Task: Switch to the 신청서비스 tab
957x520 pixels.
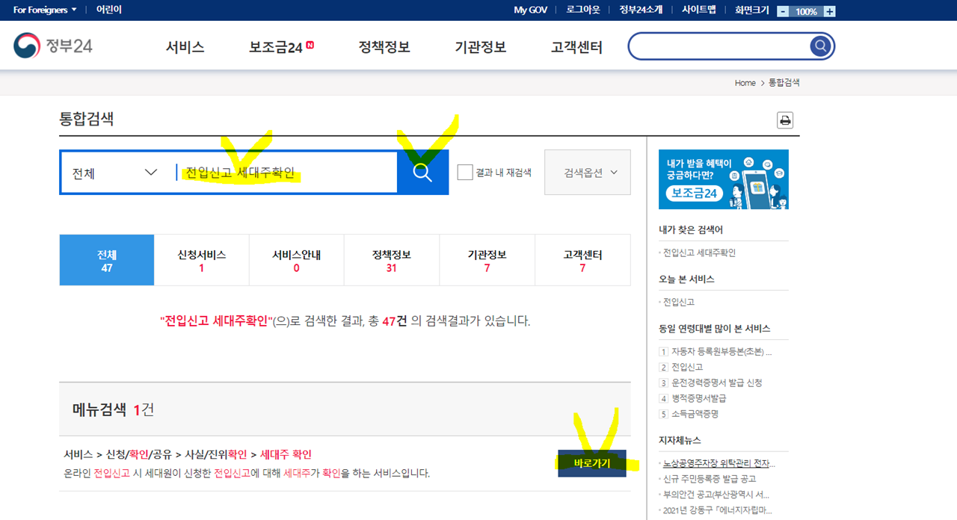Action: [x=201, y=259]
